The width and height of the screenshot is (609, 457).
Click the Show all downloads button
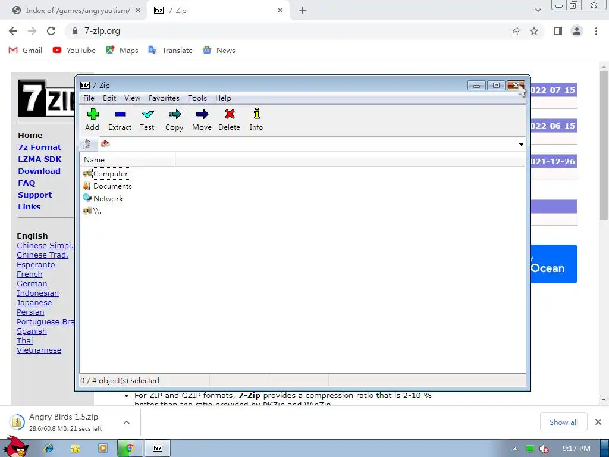pos(564,422)
